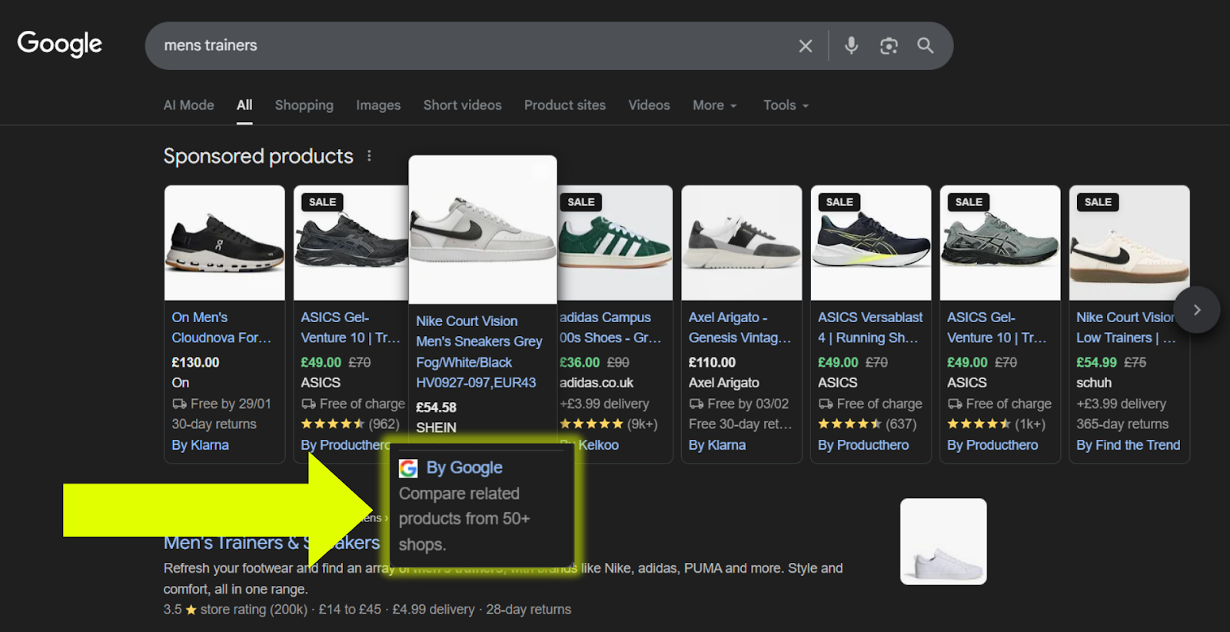
Task: Open Nike Court Vision Men's Sneakers link
Action: (479, 351)
